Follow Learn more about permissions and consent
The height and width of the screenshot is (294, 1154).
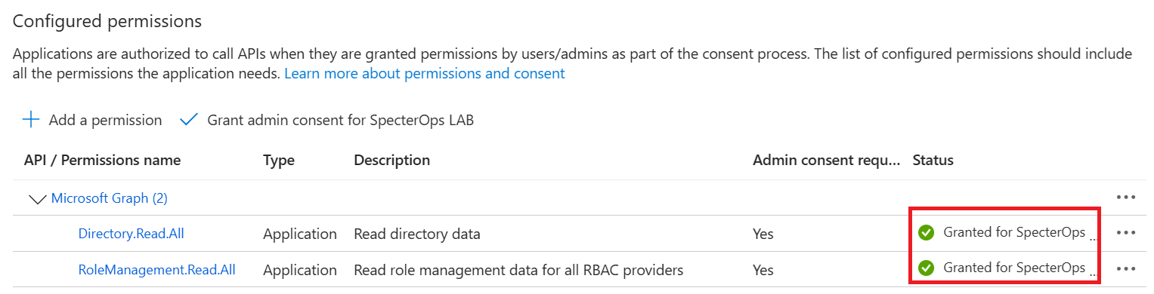tap(425, 74)
